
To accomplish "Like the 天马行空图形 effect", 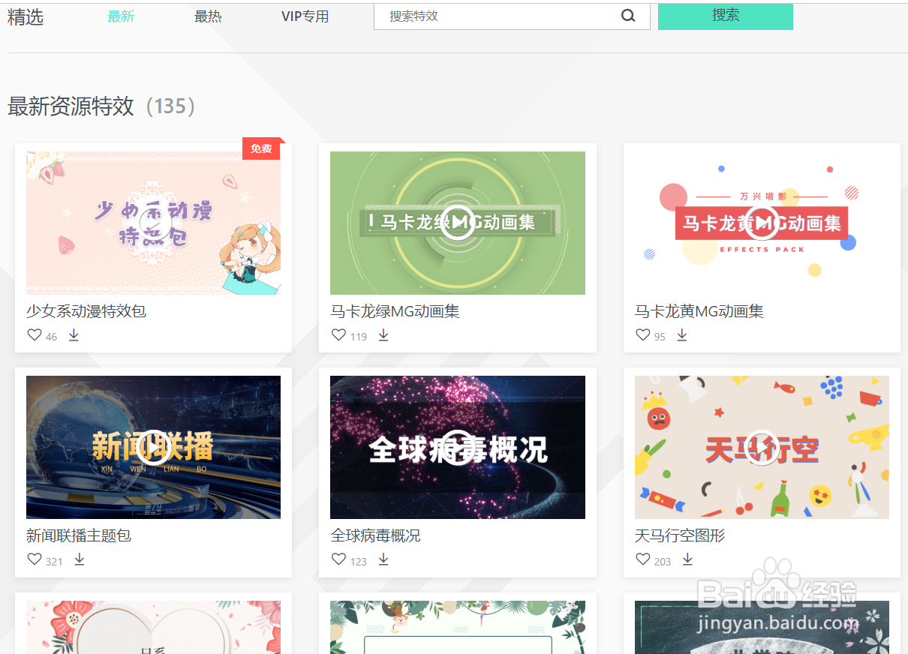I will tap(643, 559).
